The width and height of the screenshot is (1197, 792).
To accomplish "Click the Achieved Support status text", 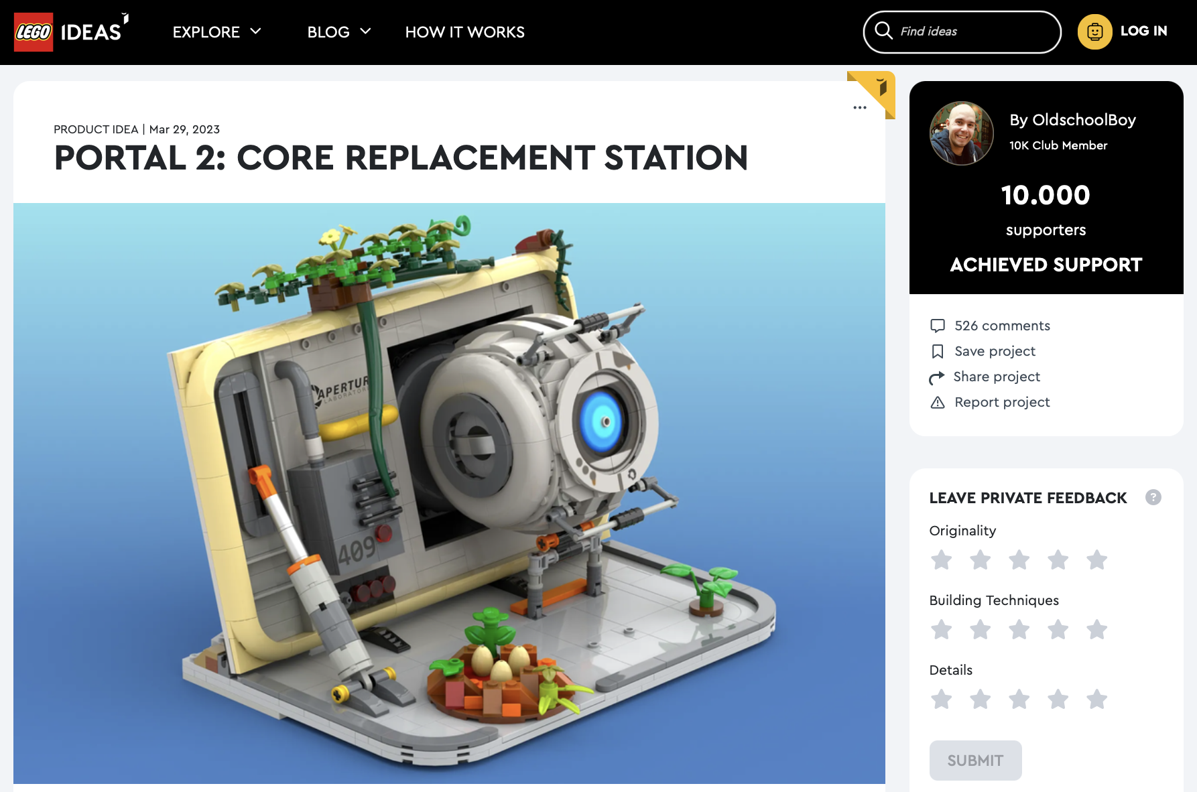I will click(1046, 265).
